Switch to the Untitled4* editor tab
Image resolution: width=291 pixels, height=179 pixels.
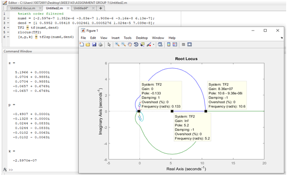click(x=81, y=8)
